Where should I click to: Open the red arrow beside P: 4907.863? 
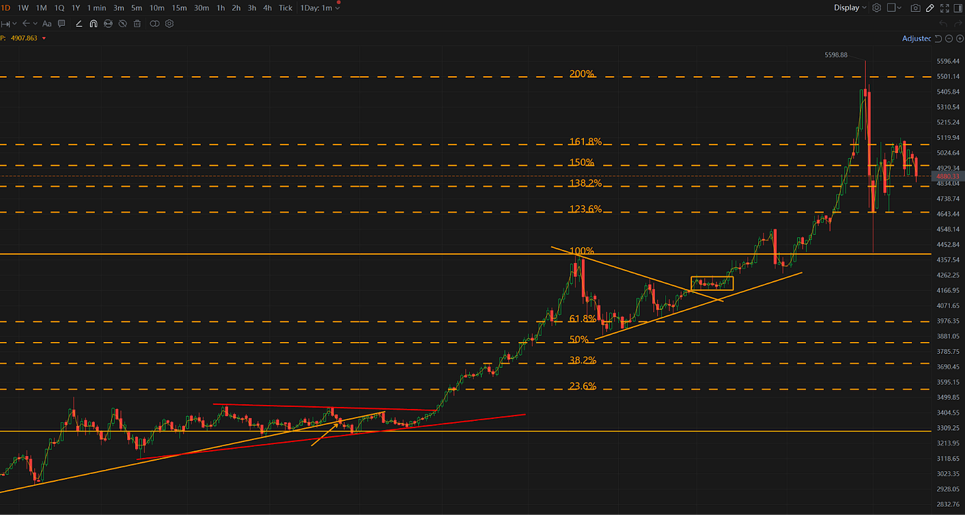click(x=44, y=38)
